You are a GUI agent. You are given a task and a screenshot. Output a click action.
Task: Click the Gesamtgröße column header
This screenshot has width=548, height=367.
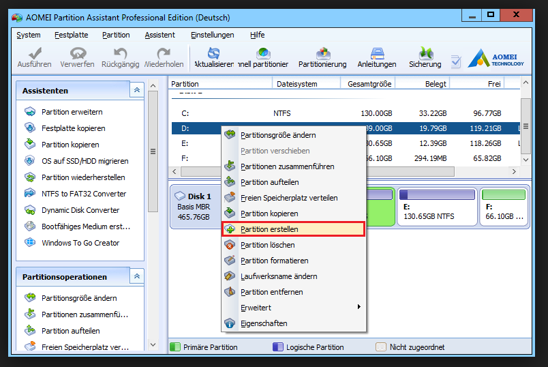click(367, 84)
